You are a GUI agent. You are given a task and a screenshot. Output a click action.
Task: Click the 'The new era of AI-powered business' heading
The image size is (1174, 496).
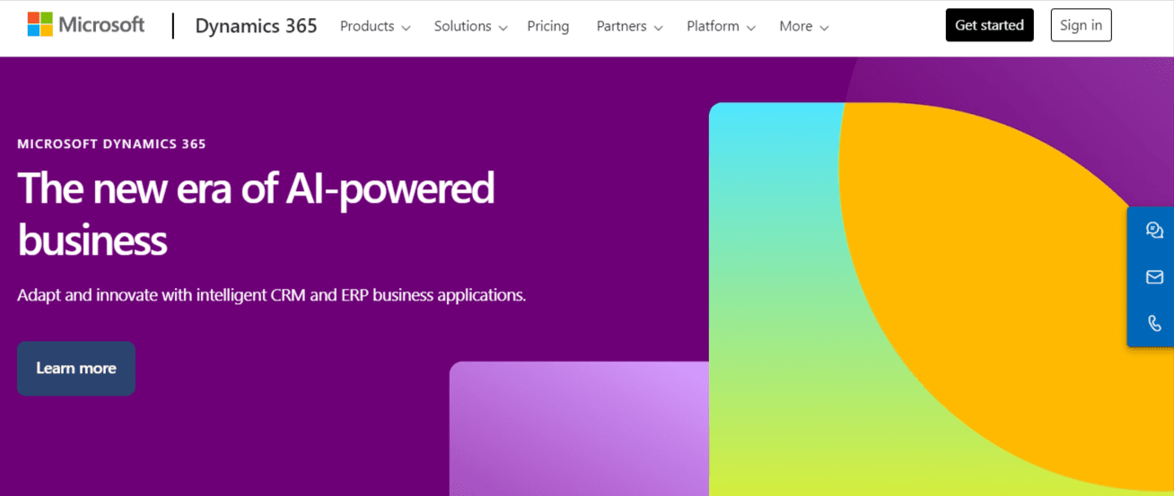point(256,213)
